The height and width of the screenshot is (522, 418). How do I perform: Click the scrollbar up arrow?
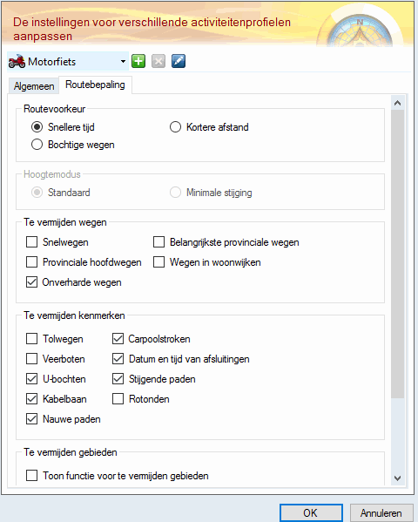point(397,103)
